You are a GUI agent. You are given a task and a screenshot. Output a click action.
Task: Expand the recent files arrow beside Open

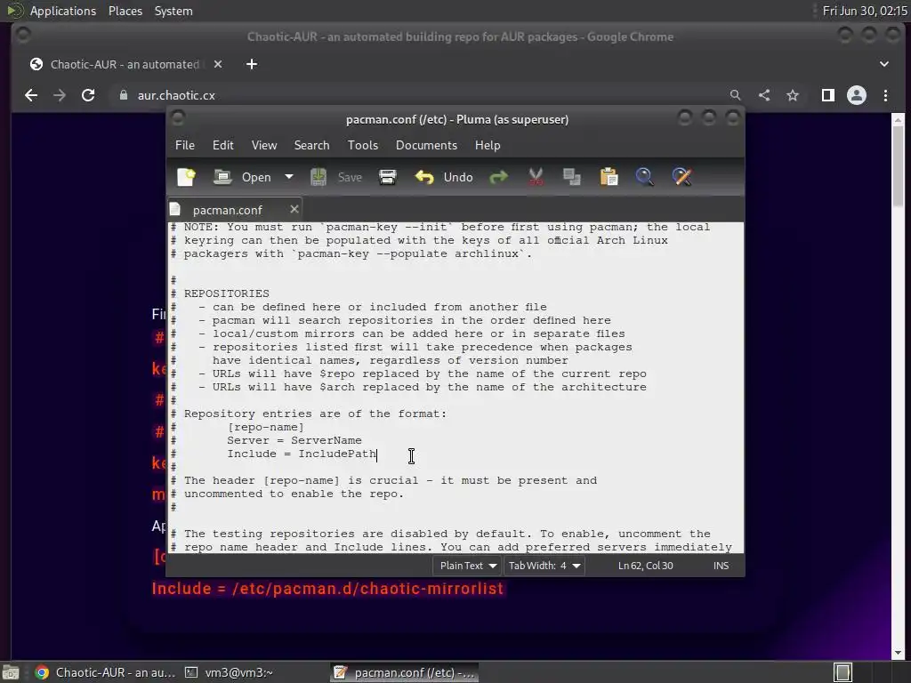pyautogui.click(x=289, y=177)
